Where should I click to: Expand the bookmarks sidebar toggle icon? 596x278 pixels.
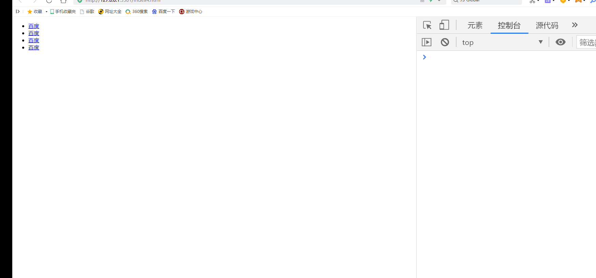(x=18, y=11)
